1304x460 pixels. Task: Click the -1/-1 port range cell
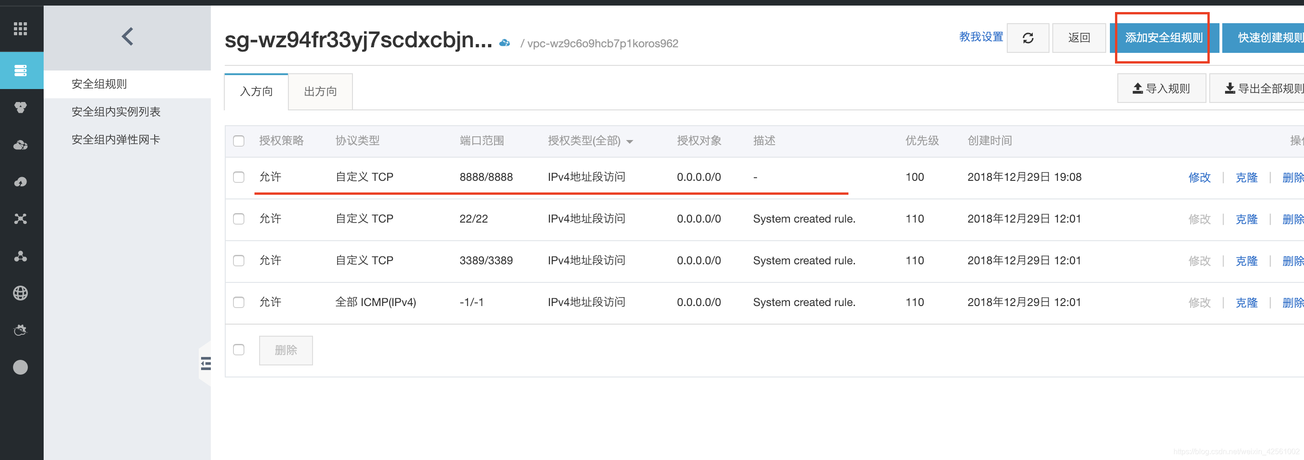tap(471, 302)
